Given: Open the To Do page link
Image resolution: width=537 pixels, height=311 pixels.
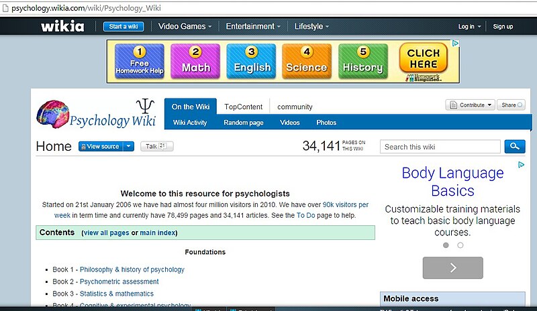Looking at the screenshot, I should 306,215.
